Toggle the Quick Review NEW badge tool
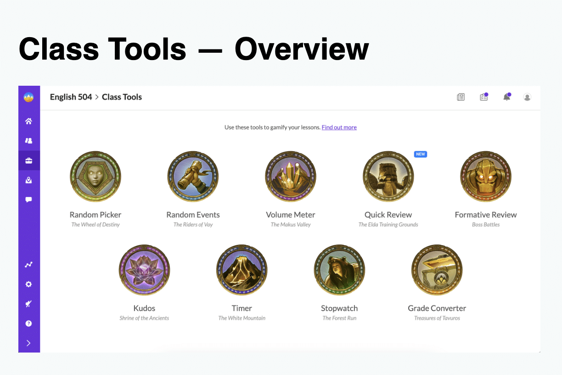The height and width of the screenshot is (375, 562). (x=420, y=154)
